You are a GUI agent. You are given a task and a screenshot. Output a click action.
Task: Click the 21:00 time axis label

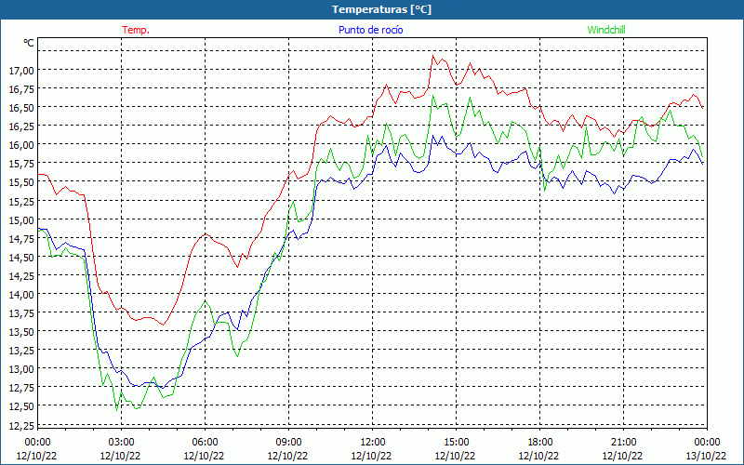pyautogui.click(x=623, y=443)
